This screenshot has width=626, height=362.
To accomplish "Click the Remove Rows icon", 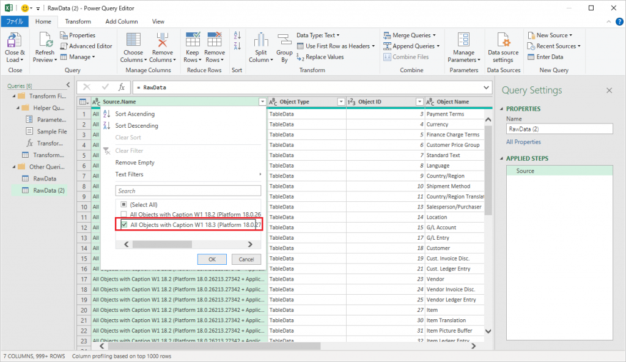I will (x=215, y=40).
